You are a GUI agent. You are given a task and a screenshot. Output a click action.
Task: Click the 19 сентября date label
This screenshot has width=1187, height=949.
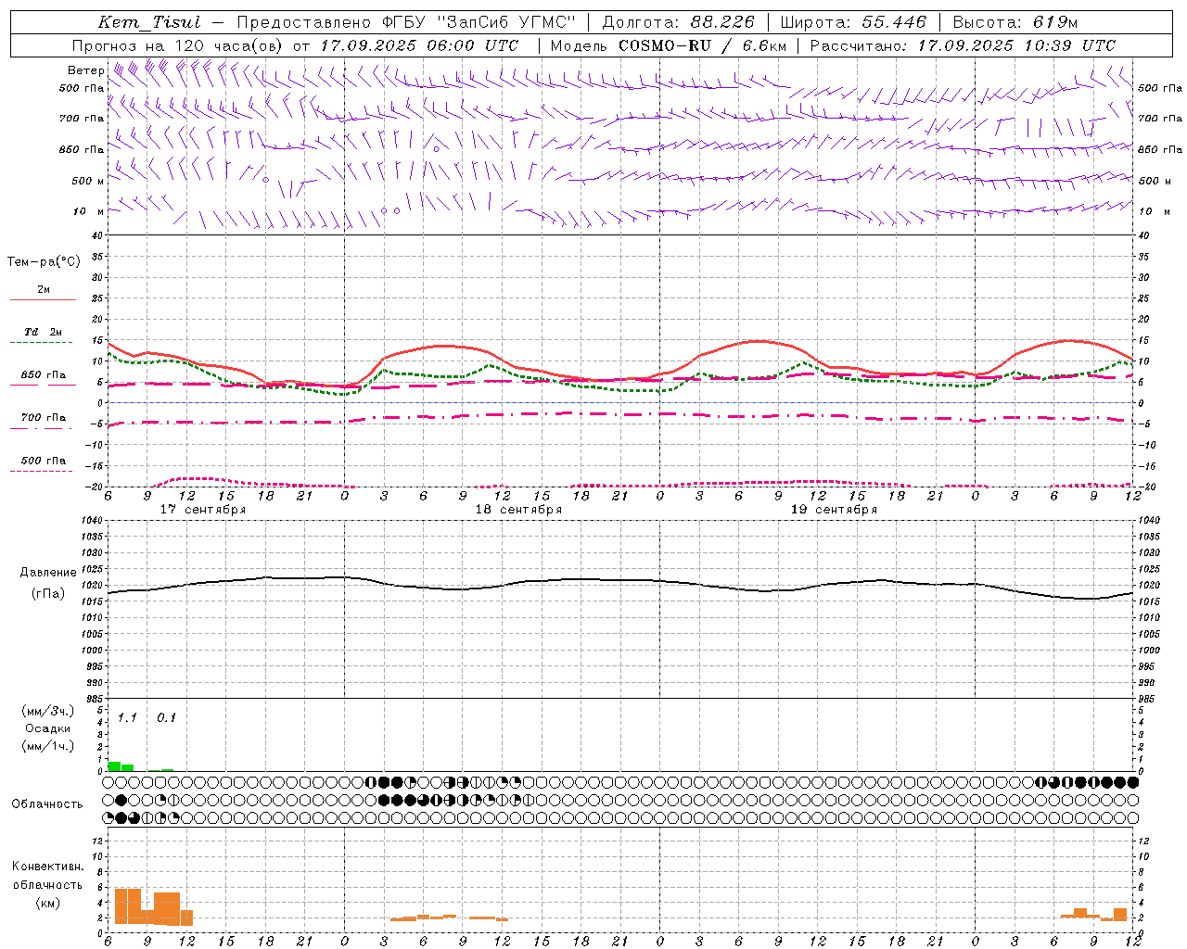tap(834, 510)
